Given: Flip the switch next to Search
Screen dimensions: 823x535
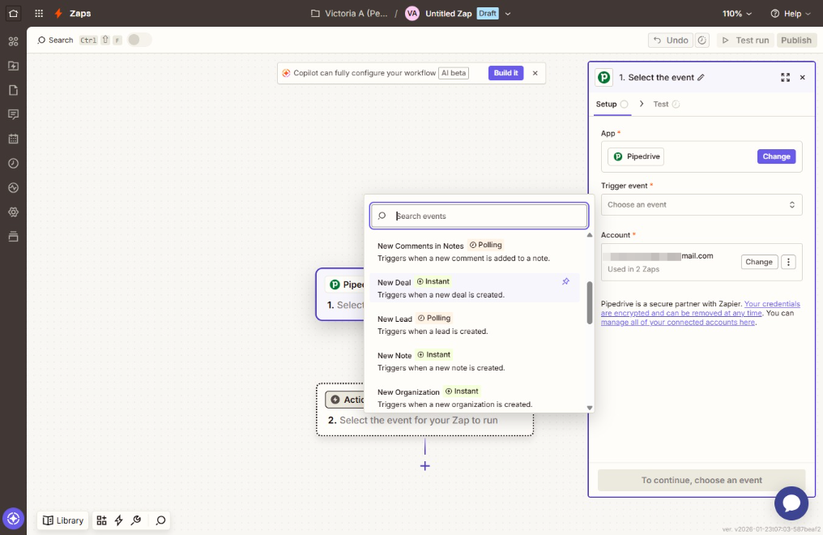Looking at the screenshot, I should point(139,40).
